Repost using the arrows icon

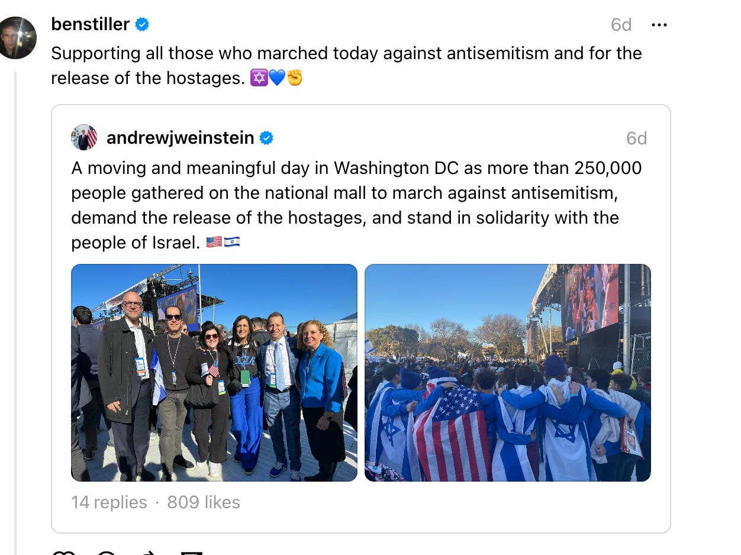149,553
